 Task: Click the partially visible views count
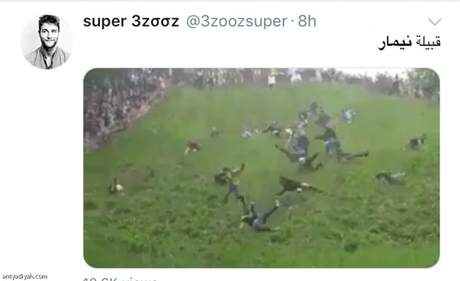[120, 279]
